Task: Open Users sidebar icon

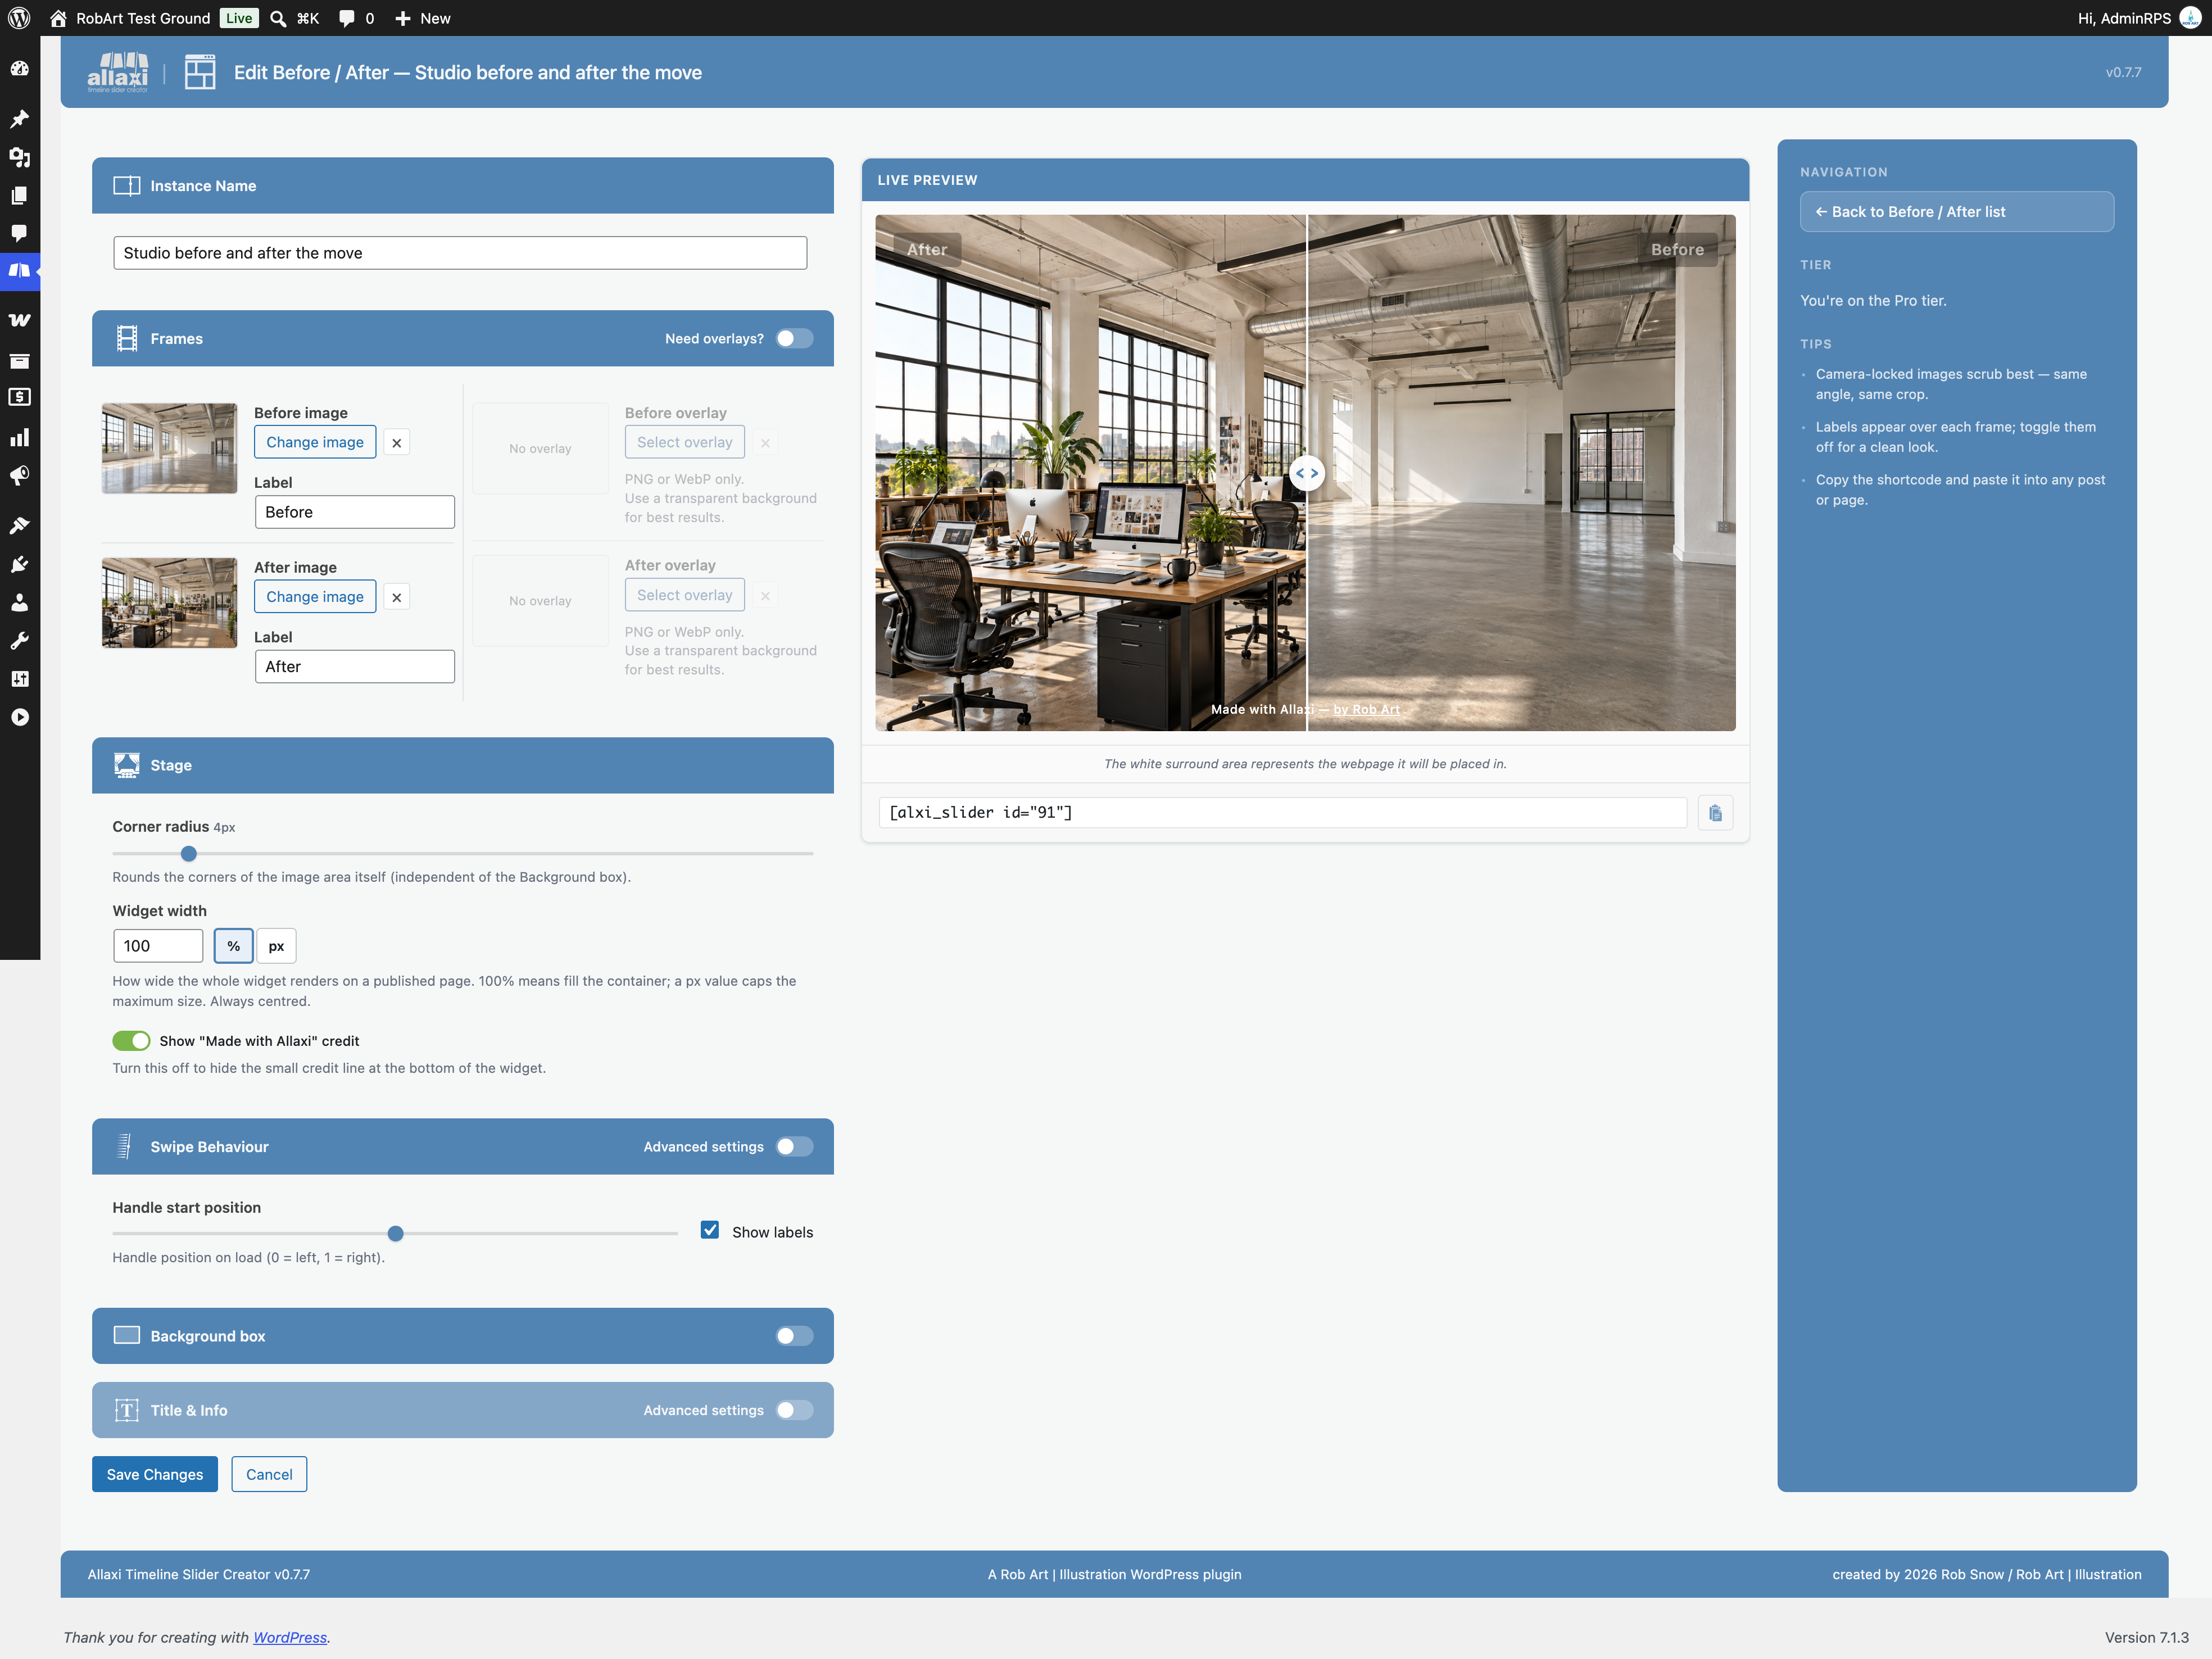Action: pyautogui.click(x=19, y=602)
